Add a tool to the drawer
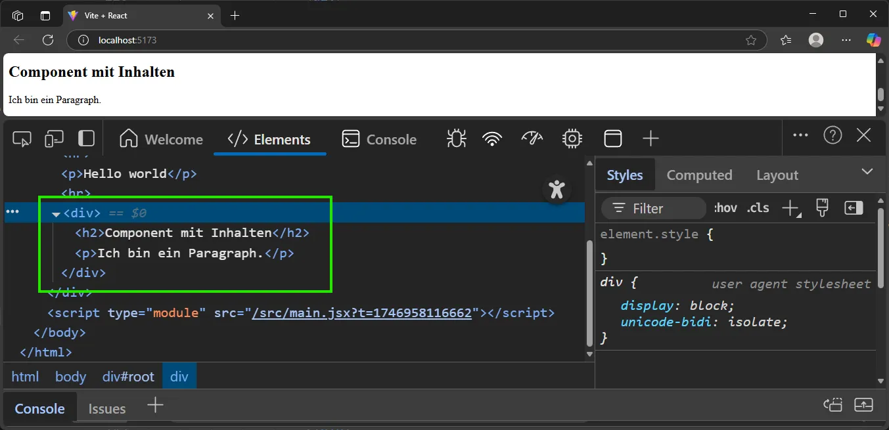The height and width of the screenshot is (430, 889). click(155, 405)
